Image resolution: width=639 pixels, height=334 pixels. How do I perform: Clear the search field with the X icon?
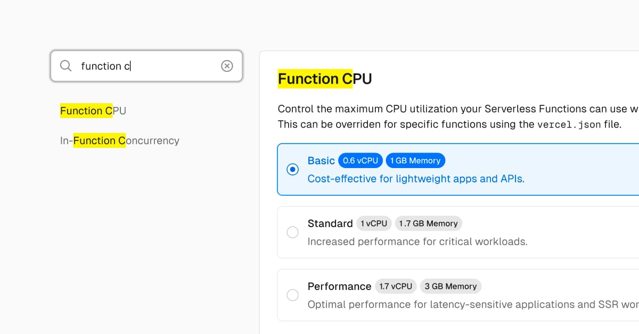227,66
